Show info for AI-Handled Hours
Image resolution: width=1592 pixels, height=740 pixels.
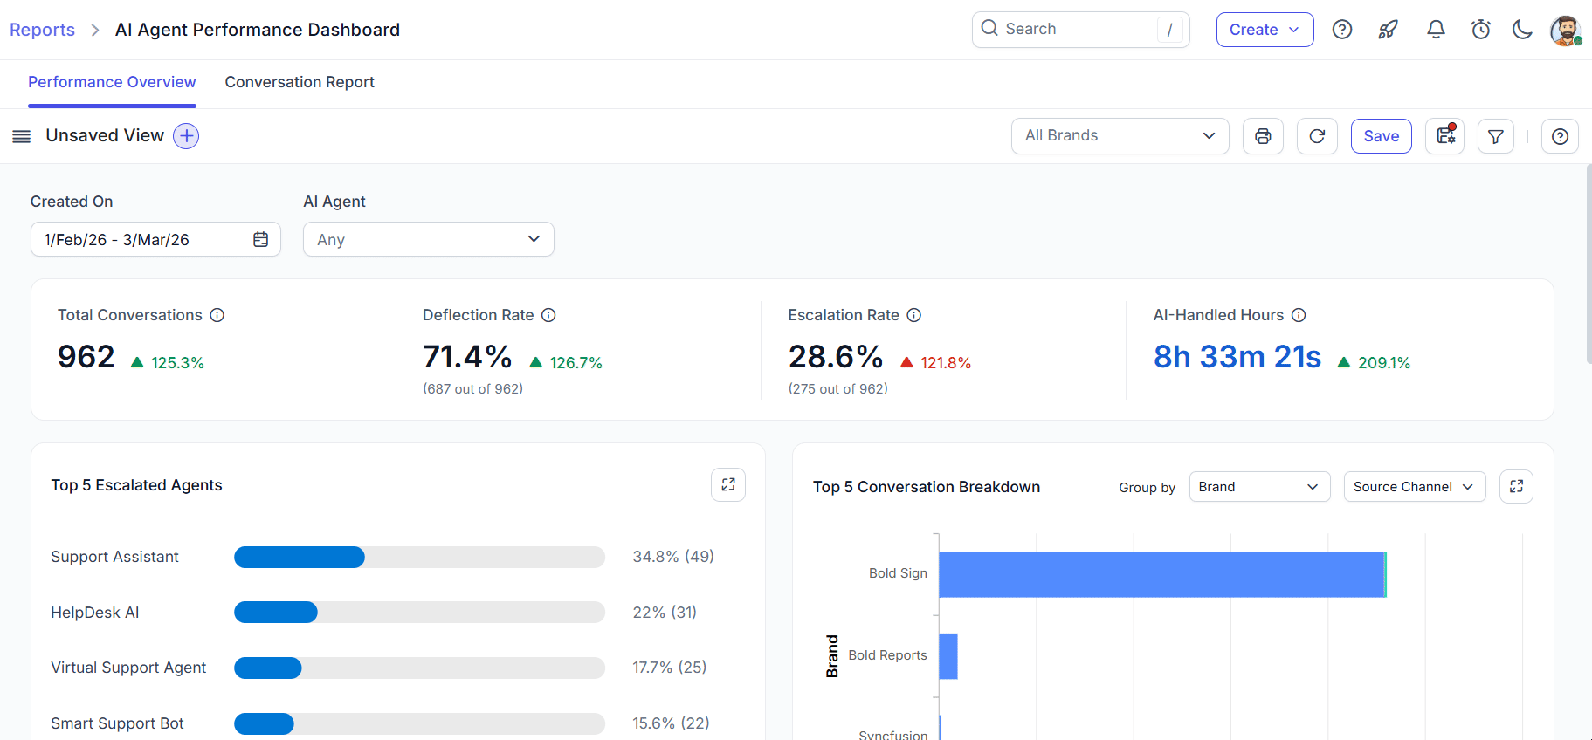[1299, 315]
